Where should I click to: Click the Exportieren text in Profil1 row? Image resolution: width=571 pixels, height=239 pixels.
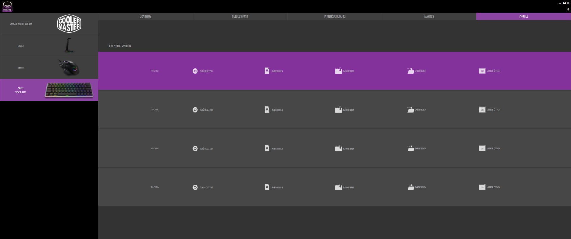coord(420,71)
